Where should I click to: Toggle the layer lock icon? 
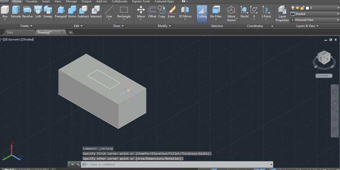point(302,8)
